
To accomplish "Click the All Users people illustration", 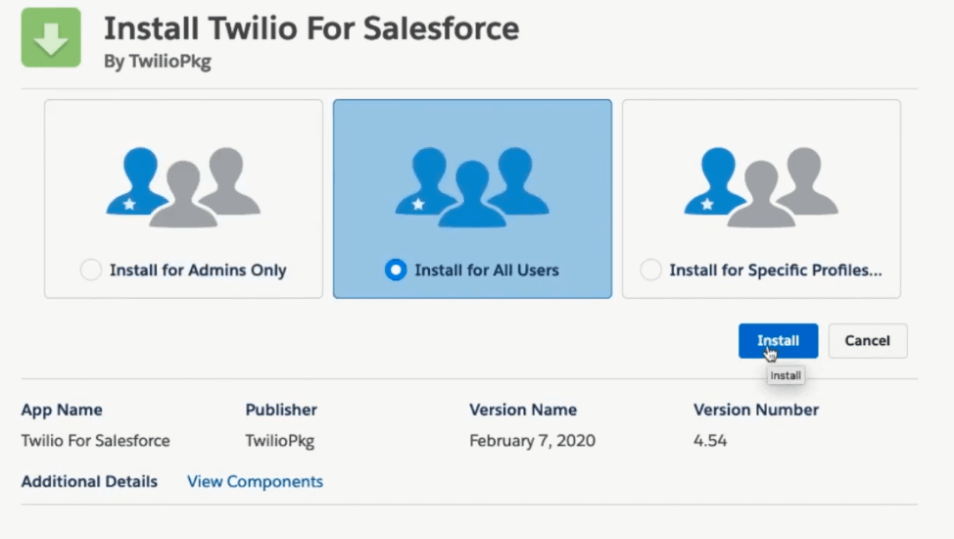I will [x=472, y=186].
